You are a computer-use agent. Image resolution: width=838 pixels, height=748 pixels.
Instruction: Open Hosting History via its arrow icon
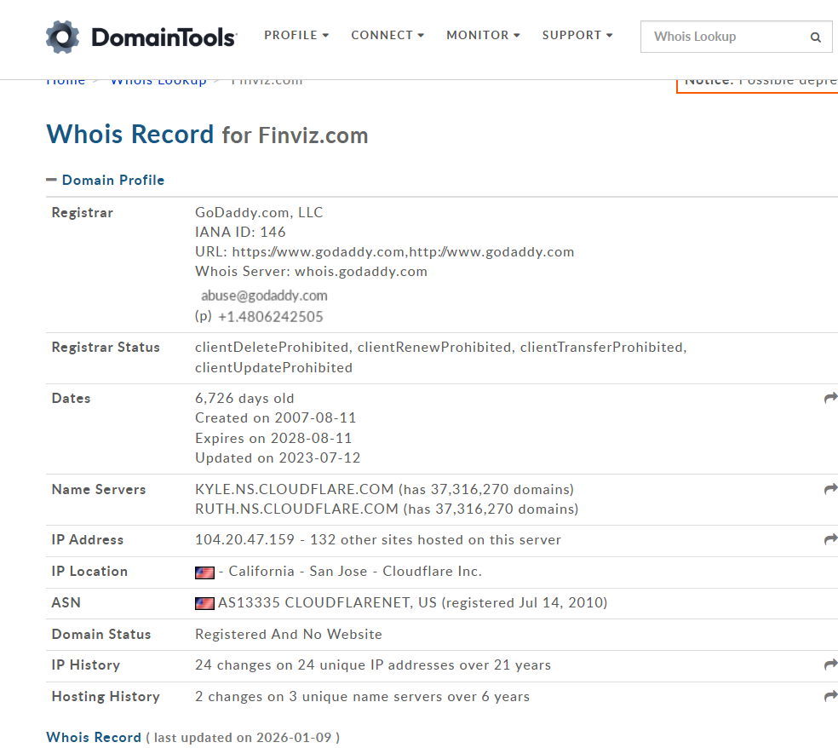click(830, 696)
